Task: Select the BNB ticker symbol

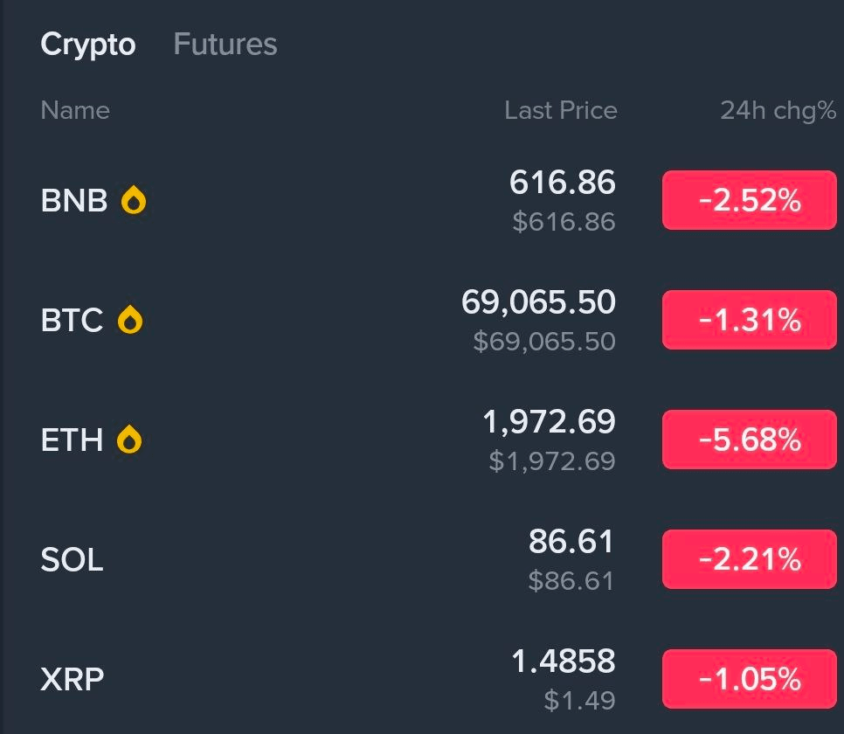Action: pos(74,202)
